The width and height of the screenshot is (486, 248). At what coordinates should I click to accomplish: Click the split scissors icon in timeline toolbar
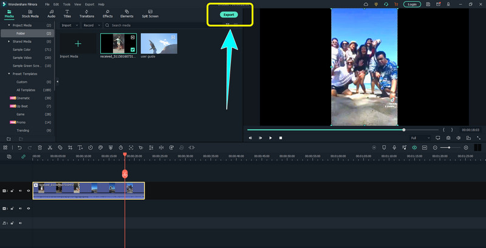[50, 148]
